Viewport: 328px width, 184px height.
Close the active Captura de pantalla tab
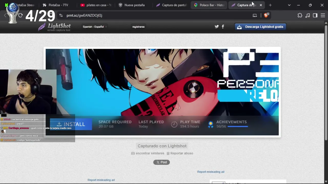pos(261,5)
